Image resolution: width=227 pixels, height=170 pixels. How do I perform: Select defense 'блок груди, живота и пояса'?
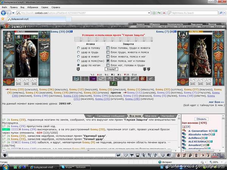pyautogui.click(x=108, y=52)
